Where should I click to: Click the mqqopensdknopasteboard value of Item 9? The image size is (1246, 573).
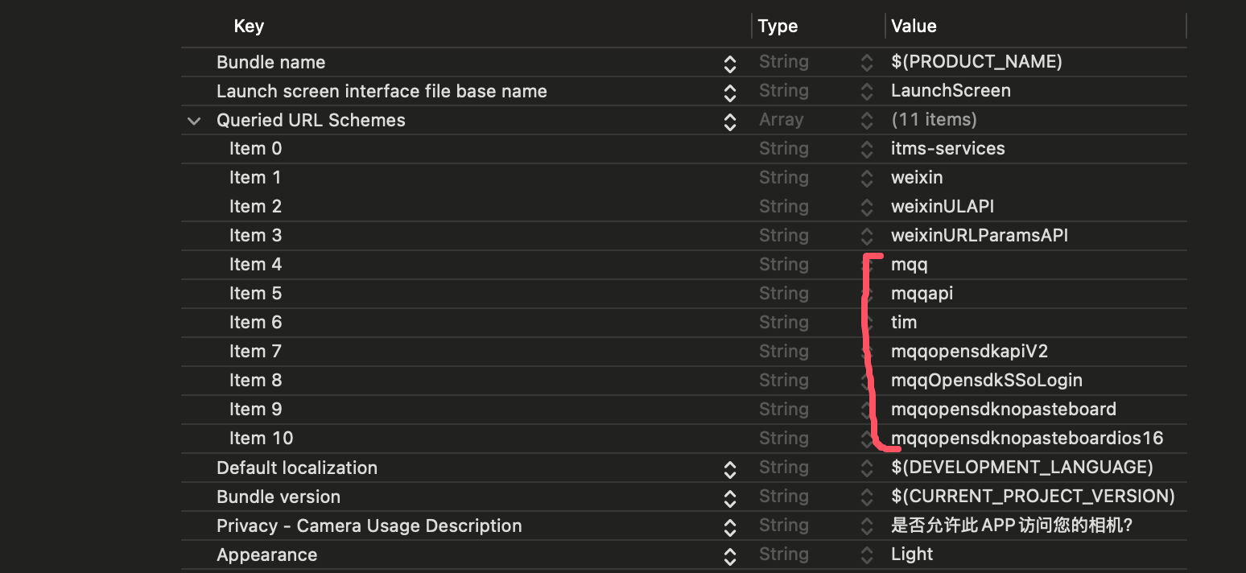point(1004,410)
